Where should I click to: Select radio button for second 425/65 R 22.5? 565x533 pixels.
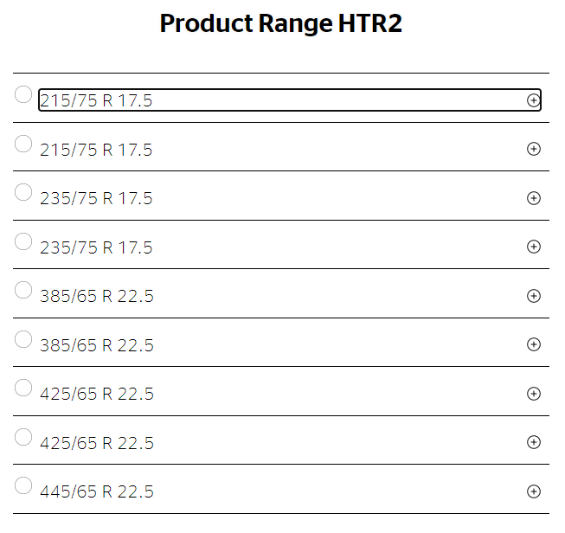(x=23, y=436)
